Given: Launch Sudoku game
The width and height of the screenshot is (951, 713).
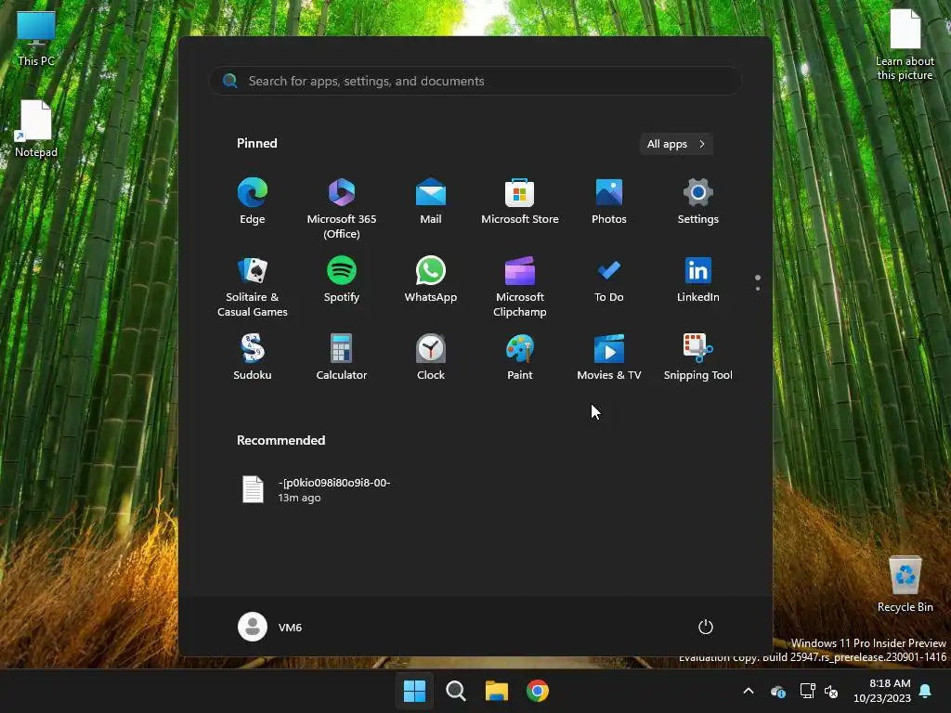Looking at the screenshot, I should pyautogui.click(x=253, y=357).
